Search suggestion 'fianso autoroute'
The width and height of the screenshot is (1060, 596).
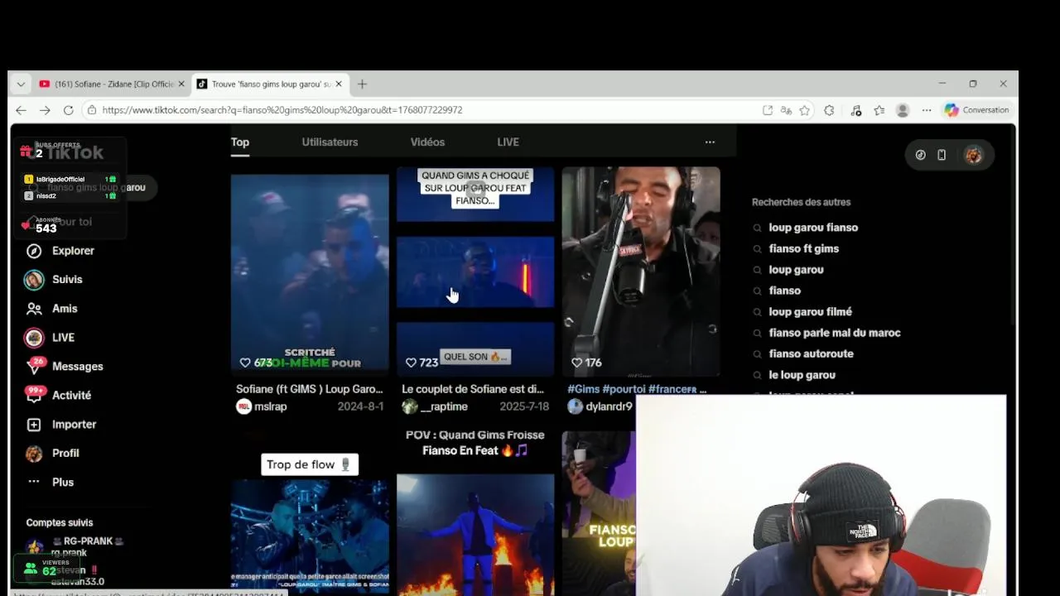pyautogui.click(x=811, y=353)
